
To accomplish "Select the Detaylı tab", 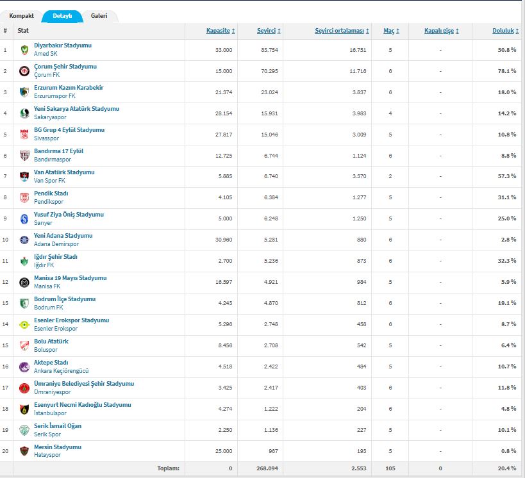I will (x=62, y=15).
